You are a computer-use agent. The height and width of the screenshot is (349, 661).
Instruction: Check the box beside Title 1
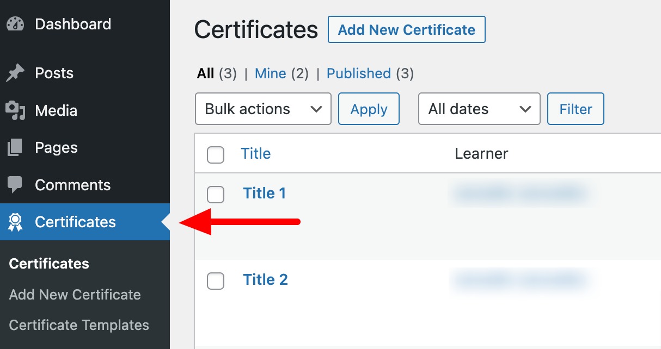point(216,195)
